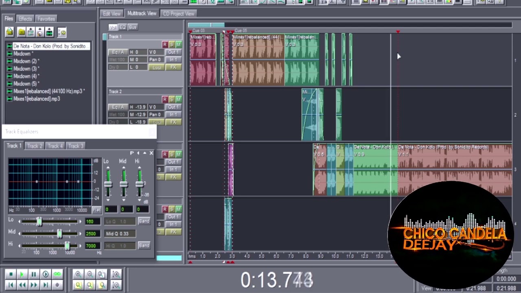
Task: Click the Hi frequency horizontal slider handle
Action: 67,246
